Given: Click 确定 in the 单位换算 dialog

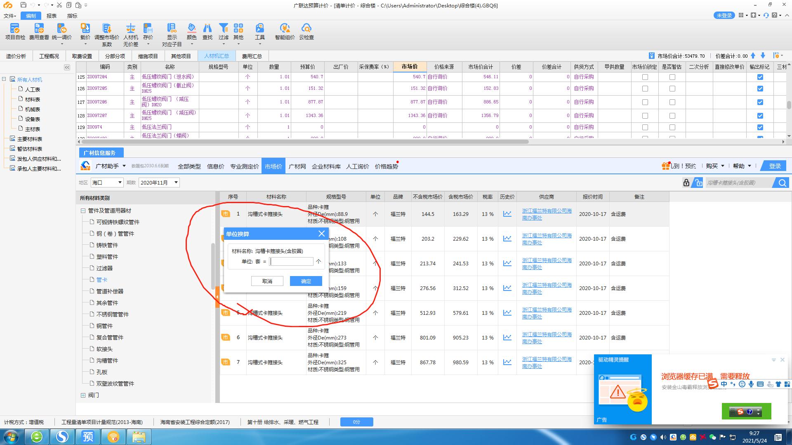Looking at the screenshot, I should (x=306, y=281).
